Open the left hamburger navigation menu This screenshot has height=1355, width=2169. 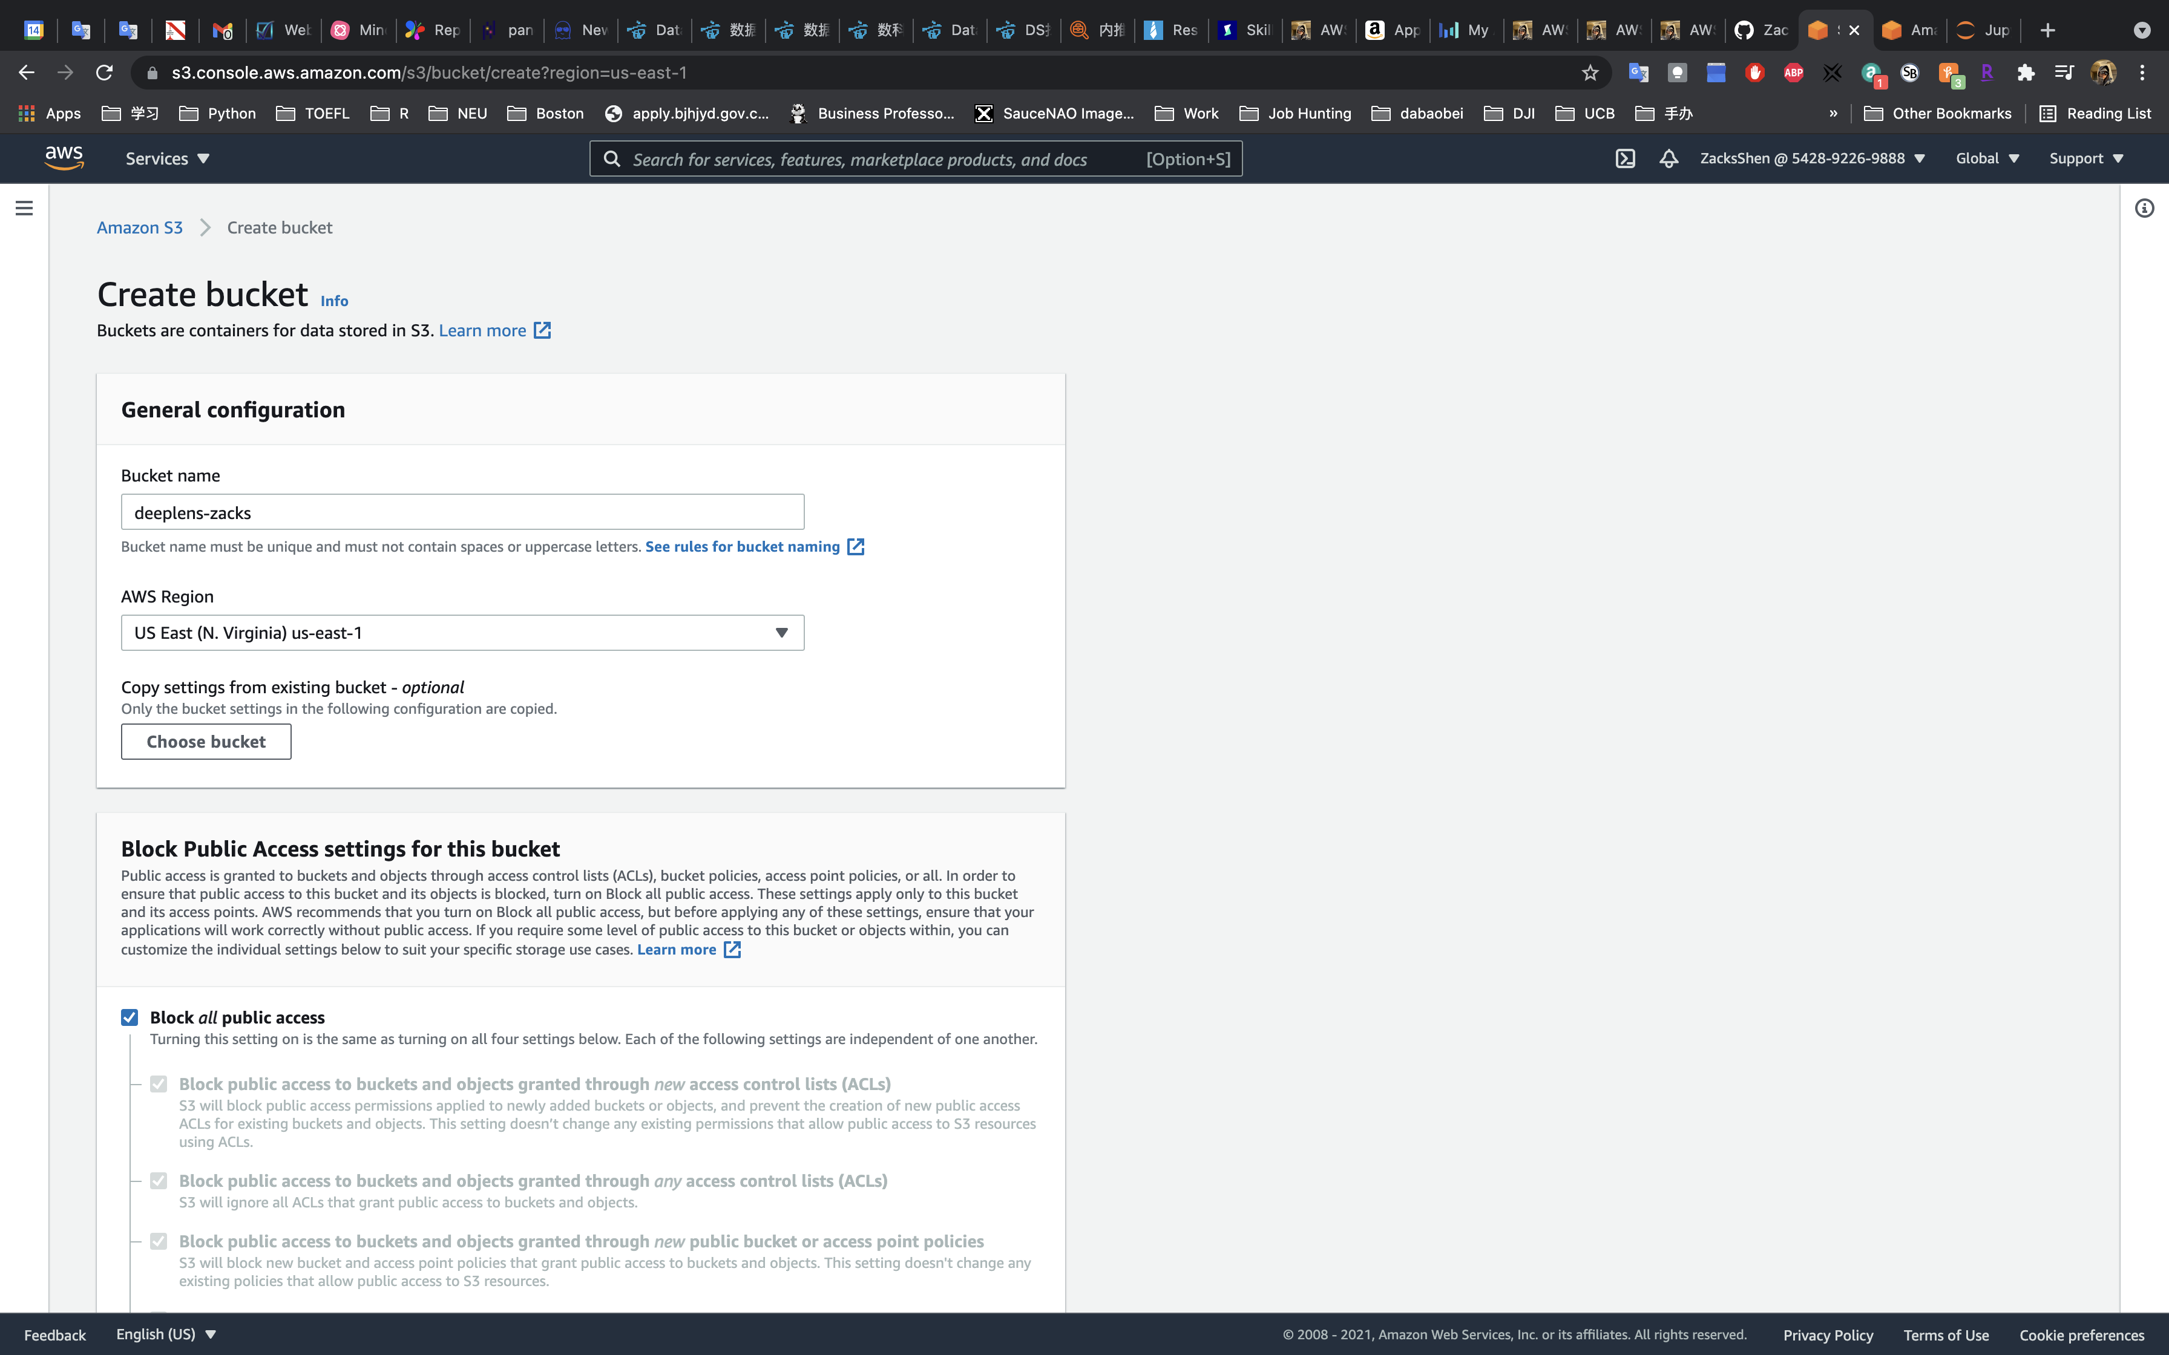24,208
